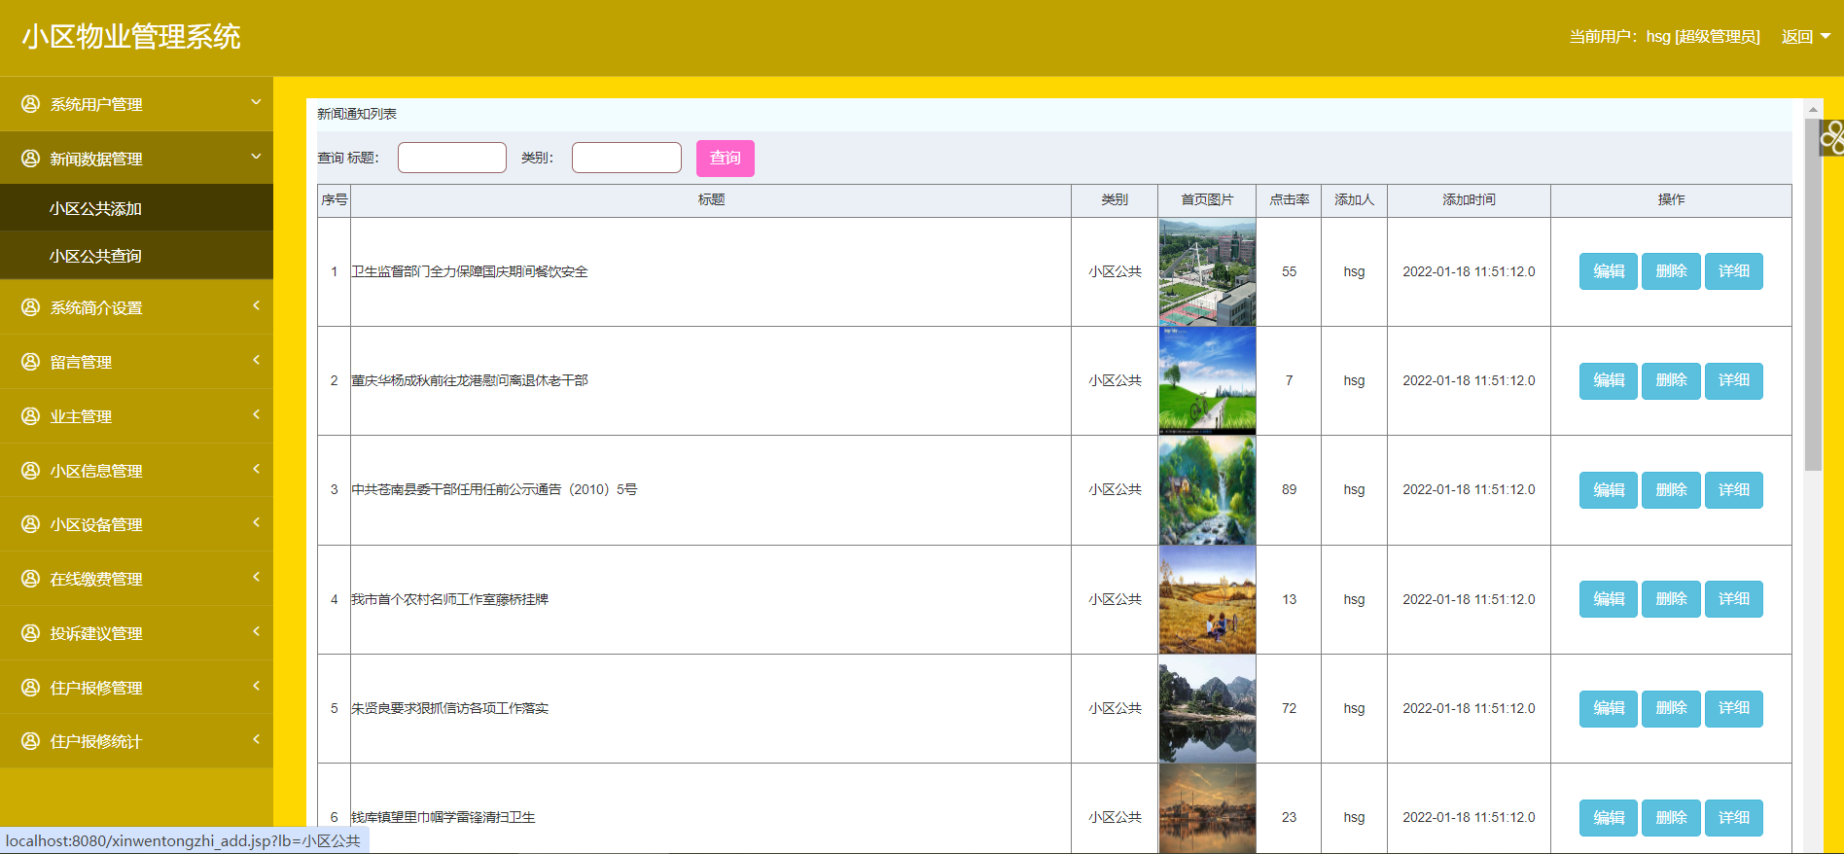The width and height of the screenshot is (1844, 854).
Task: Click title 卫生监督部门全力保障国庆期间餐饮安全
Action: point(470,271)
